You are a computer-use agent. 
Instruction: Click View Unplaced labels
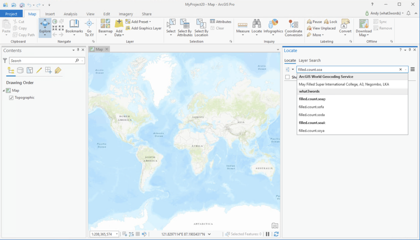(x=321, y=28)
